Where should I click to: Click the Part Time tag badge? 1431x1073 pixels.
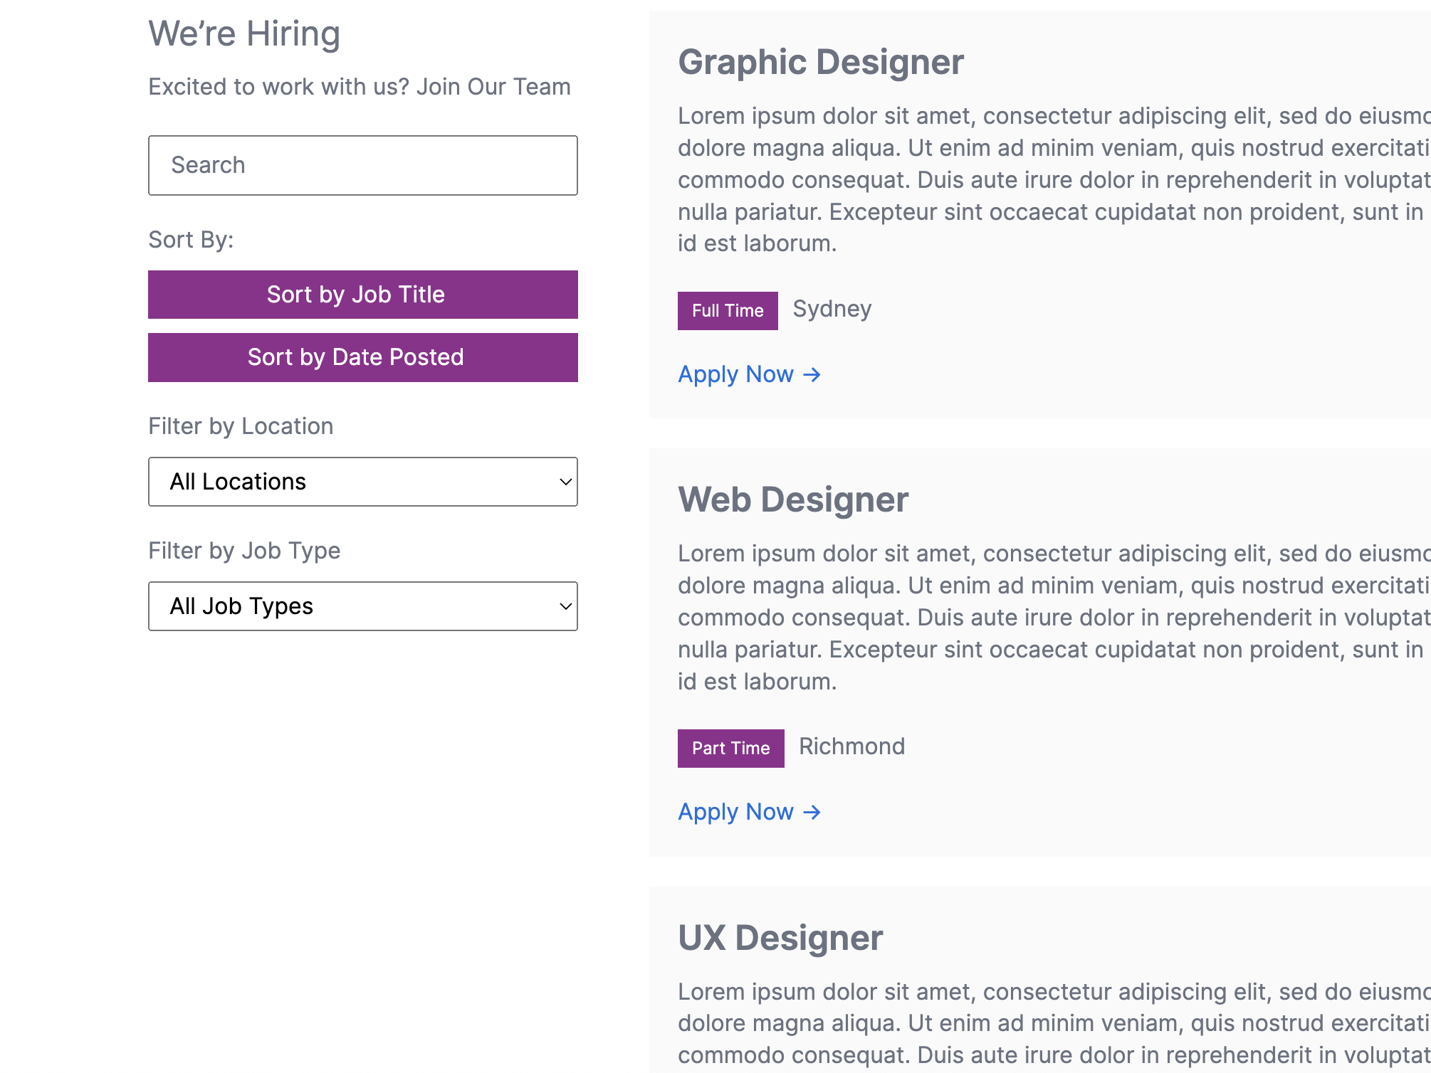(730, 749)
